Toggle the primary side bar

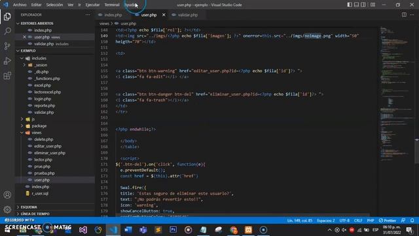pyautogui.click(x=350, y=5)
